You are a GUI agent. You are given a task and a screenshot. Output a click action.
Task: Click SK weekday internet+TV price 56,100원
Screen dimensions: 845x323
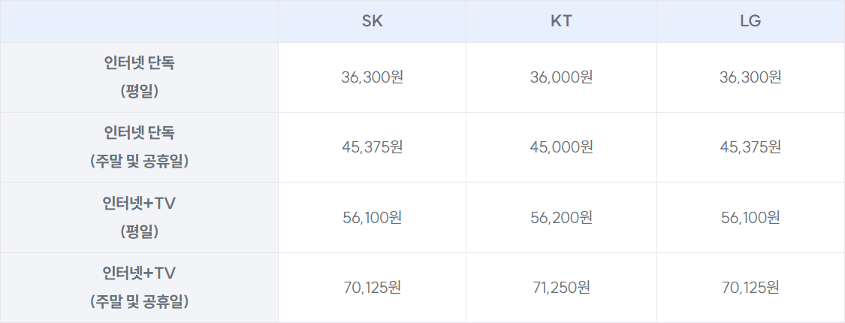[x=373, y=218]
